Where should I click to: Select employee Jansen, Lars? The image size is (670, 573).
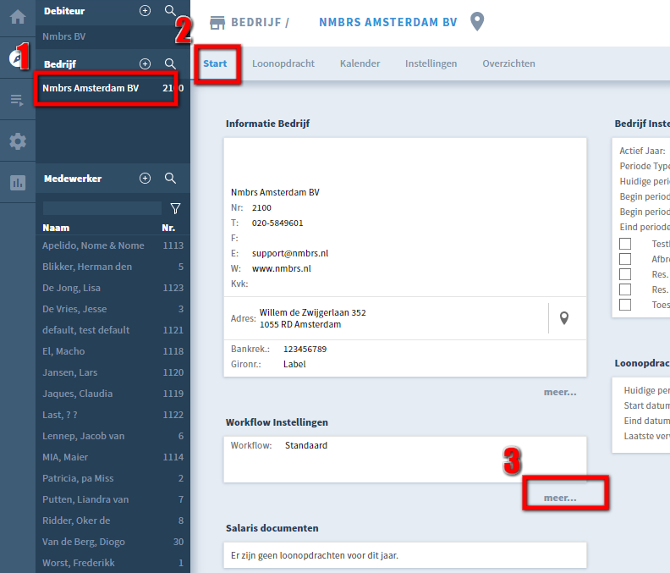point(113,372)
